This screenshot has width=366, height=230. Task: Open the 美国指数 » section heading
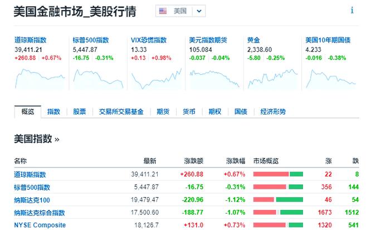click(37, 139)
